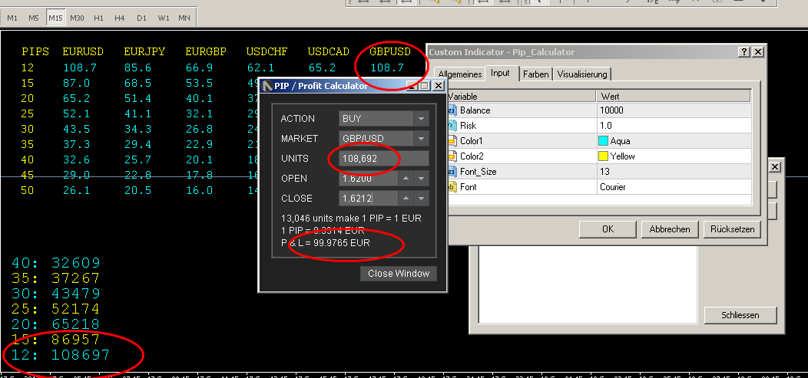Image resolution: width=808 pixels, height=378 pixels.
Task: Select the Color2 variable row
Action: (598, 156)
